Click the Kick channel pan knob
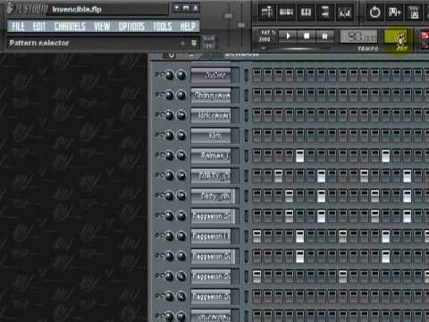This screenshot has width=429, height=322. click(x=169, y=136)
